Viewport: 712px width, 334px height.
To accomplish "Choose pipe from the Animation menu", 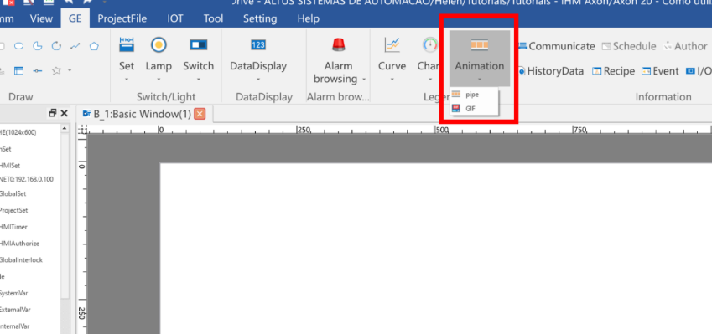I will point(474,95).
